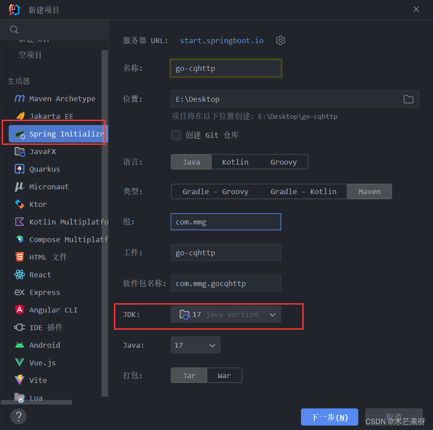Switch the language to Kotlin
The image size is (433, 430).
pos(235,162)
